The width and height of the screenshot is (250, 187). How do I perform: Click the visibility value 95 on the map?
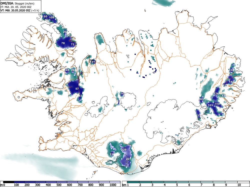tap(45, 16)
